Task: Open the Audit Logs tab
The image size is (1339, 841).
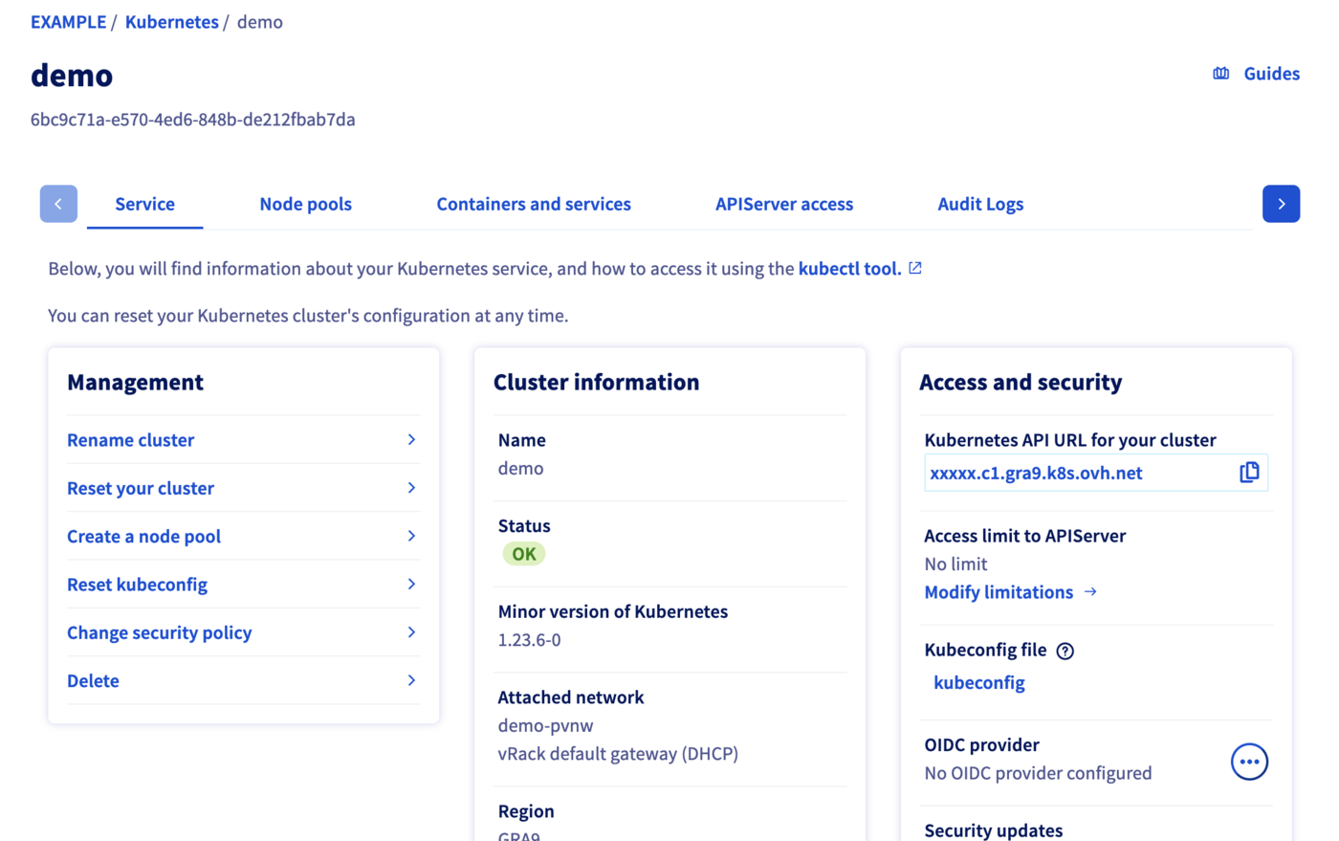Action: point(980,204)
